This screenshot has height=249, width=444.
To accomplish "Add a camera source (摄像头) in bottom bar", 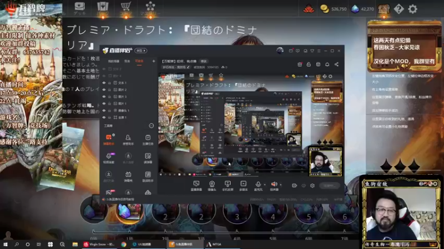I will pos(212,186).
